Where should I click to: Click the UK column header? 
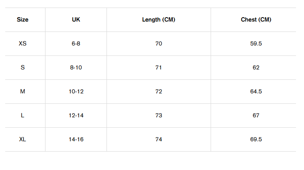76,20
